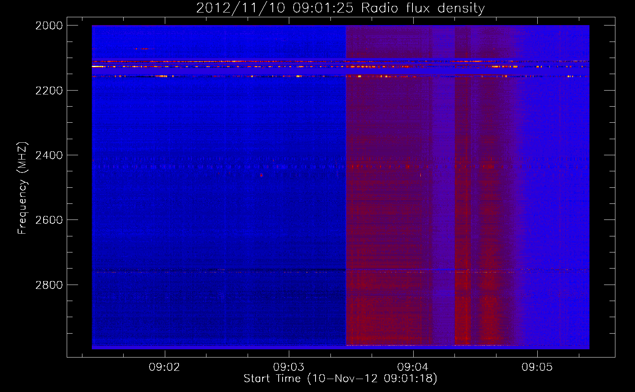
Task: Click the 2400 frequency tick label
Action: point(49,155)
